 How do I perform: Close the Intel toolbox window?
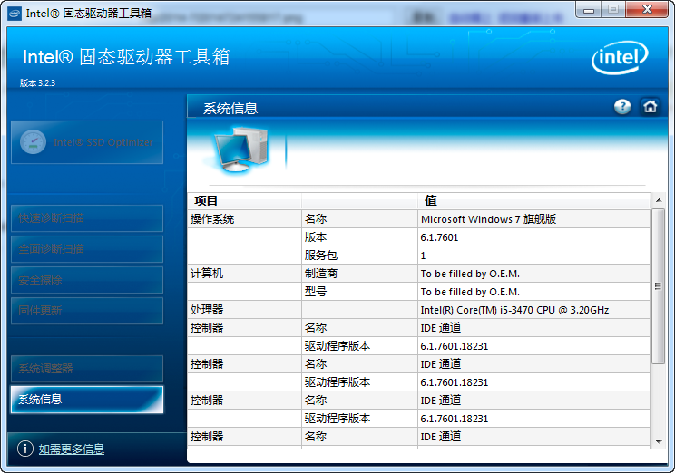click(x=647, y=10)
